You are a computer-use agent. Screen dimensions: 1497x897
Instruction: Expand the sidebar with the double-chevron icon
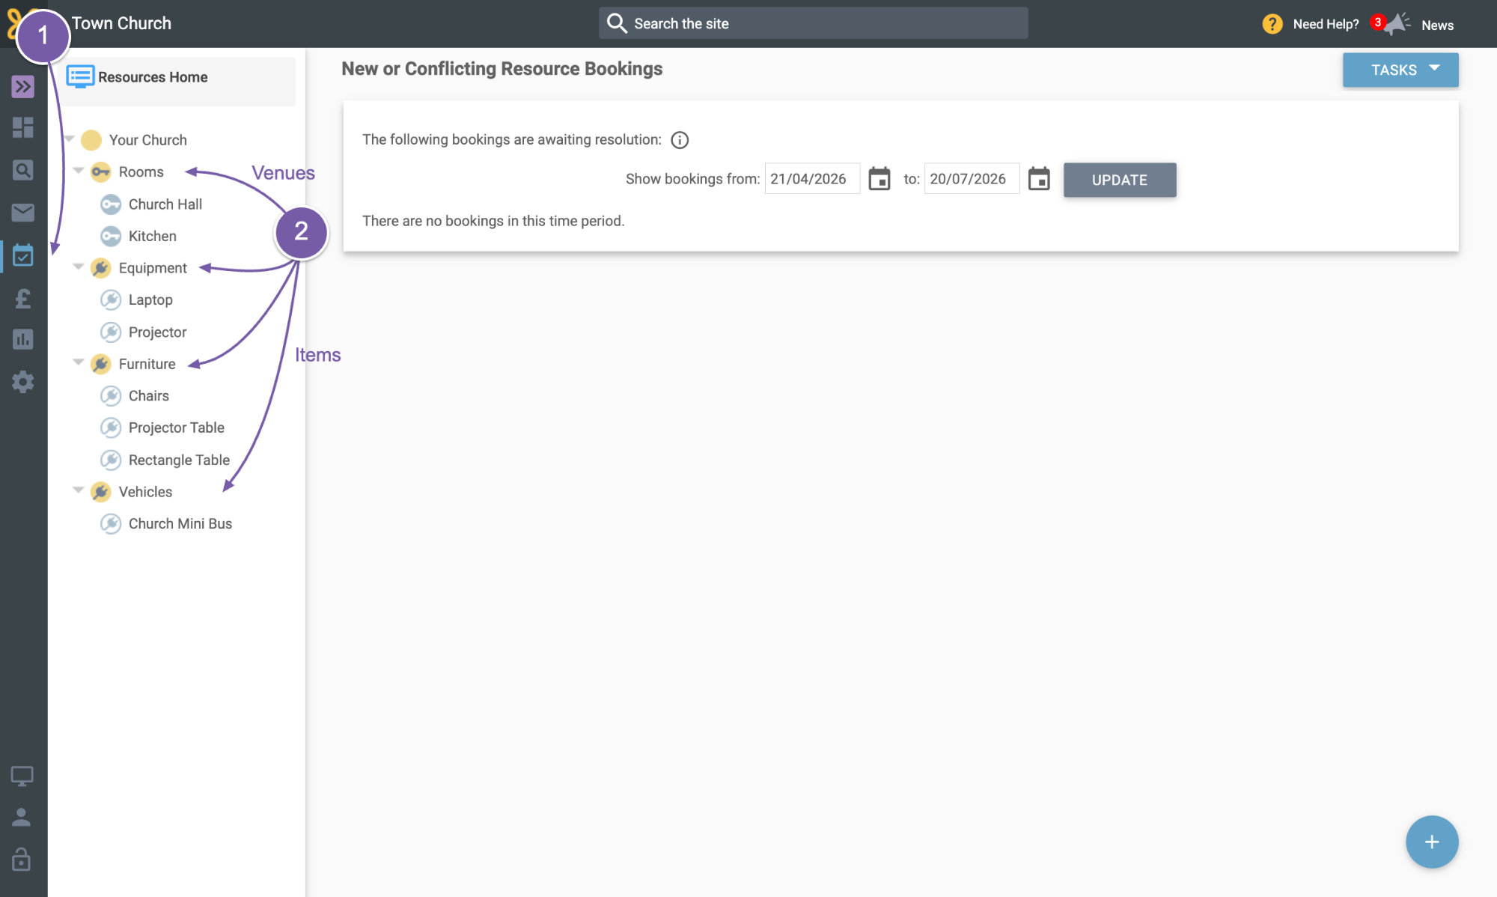pyautogui.click(x=22, y=87)
